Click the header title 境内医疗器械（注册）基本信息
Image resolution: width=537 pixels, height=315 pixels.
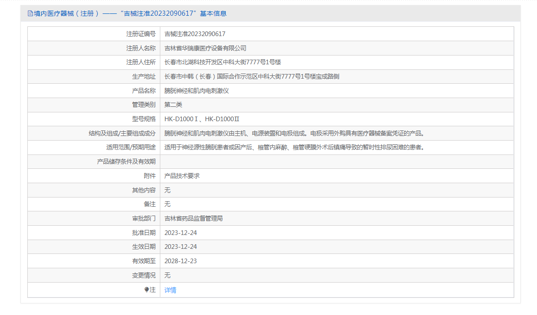coord(130,14)
